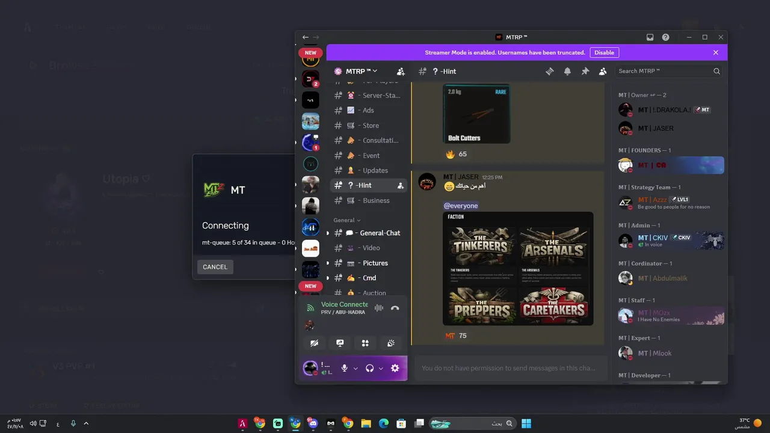Click the @everyone mention in message
Screen dimensions: 770x433
(461, 206)
